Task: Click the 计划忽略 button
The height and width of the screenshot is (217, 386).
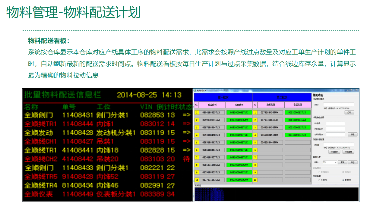Action: pyautogui.click(x=348, y=152)
